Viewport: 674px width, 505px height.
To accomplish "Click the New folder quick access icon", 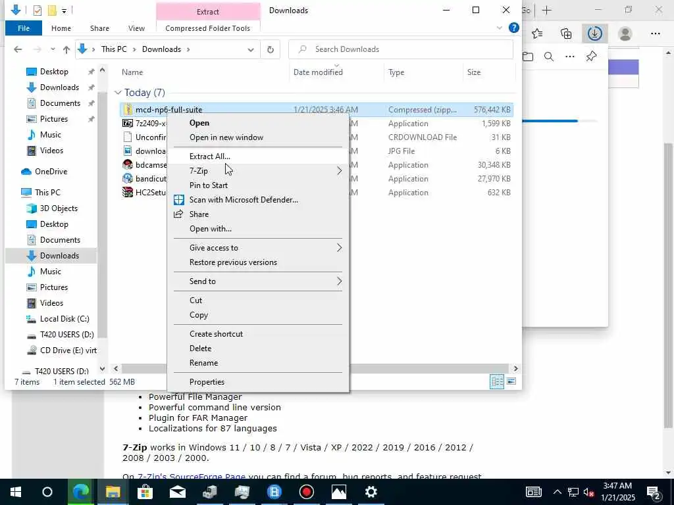I will click(x=52, y=11).
